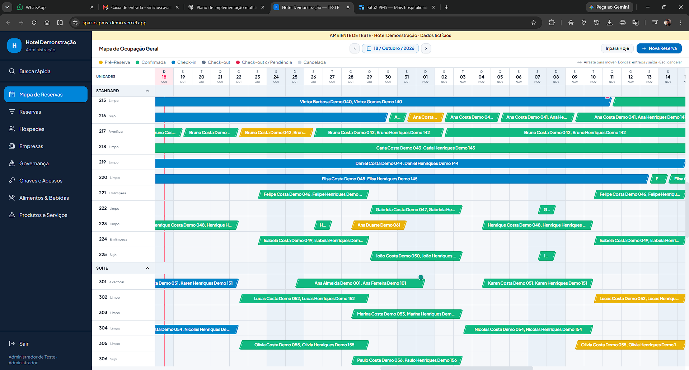Screen dimensions: 689x370
Task: Click the Check-out c/ Pendência red dot
Action: tap(238, 62)
